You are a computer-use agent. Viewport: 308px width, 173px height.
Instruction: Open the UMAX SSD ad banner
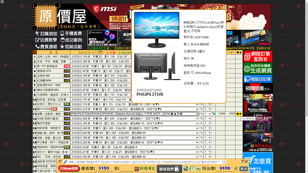coord(256,38)
